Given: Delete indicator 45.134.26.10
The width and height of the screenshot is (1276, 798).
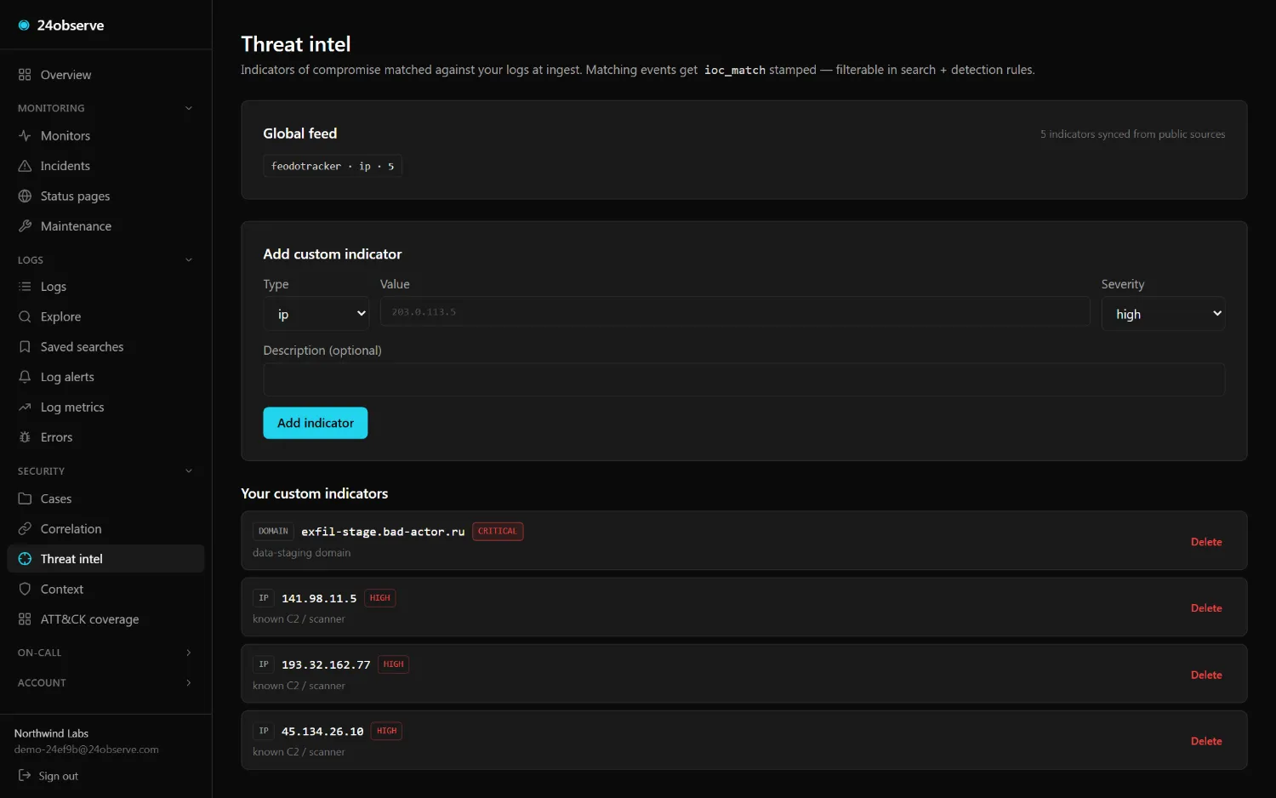Looking at the screenshot, I should [1206, 742].
